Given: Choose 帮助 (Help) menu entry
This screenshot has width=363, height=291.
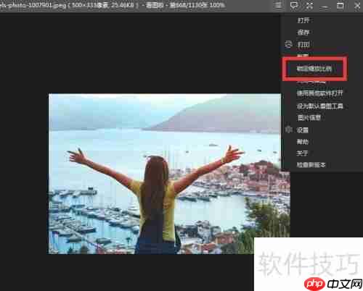Looking at the screenshot, I should [303, 142].
